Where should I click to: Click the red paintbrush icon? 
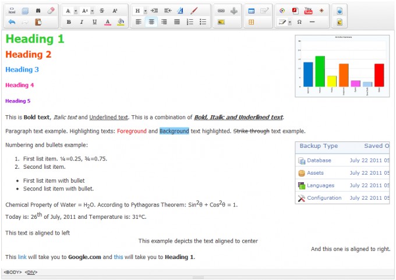(194, 10)
